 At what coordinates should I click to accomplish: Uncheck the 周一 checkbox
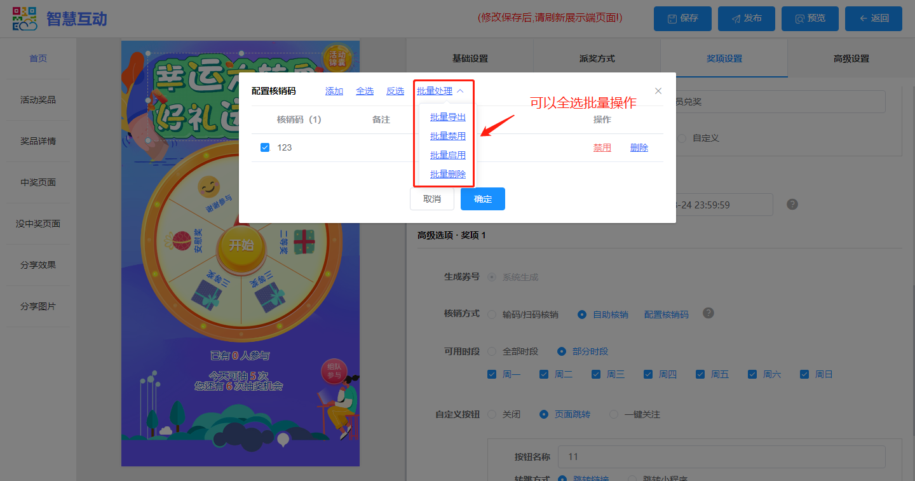coord(492,374)
